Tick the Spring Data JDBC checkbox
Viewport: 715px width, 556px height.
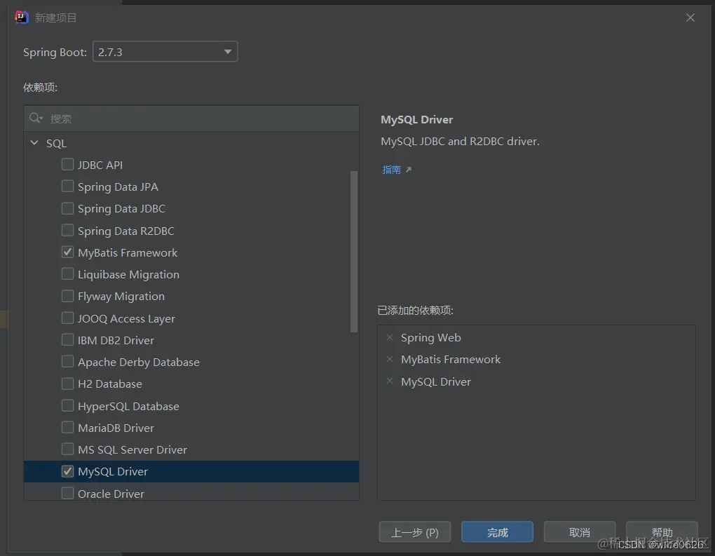(67, 208)
